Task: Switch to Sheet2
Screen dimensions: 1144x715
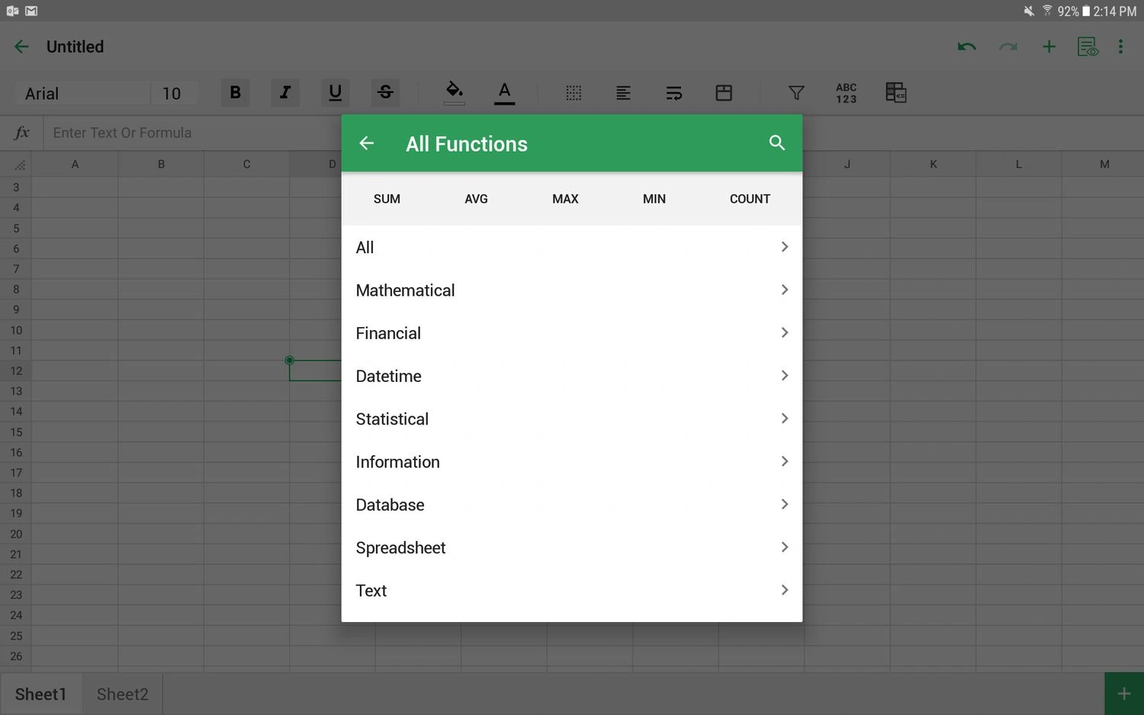Action: point(121,694)
